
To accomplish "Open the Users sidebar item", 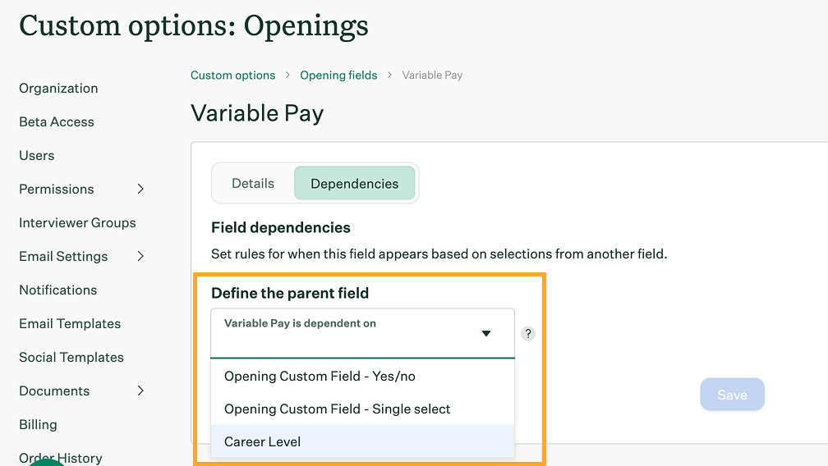I will click(x=37, y=156).
